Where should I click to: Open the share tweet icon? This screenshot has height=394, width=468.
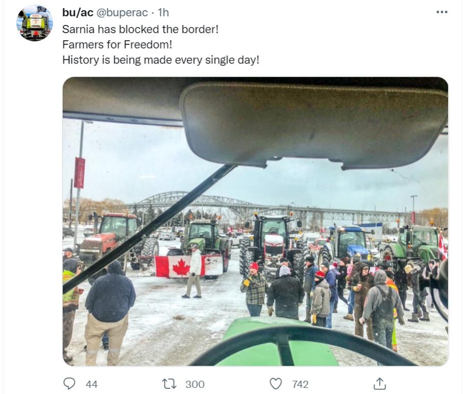point(379,384)
